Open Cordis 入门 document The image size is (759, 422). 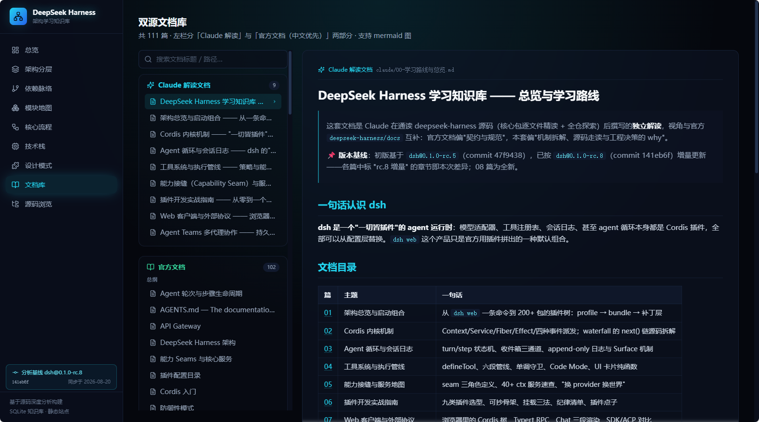click(x=213, y=392)
